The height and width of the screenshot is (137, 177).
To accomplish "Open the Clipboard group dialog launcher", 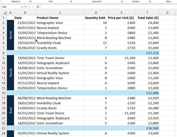I will 30,2.
